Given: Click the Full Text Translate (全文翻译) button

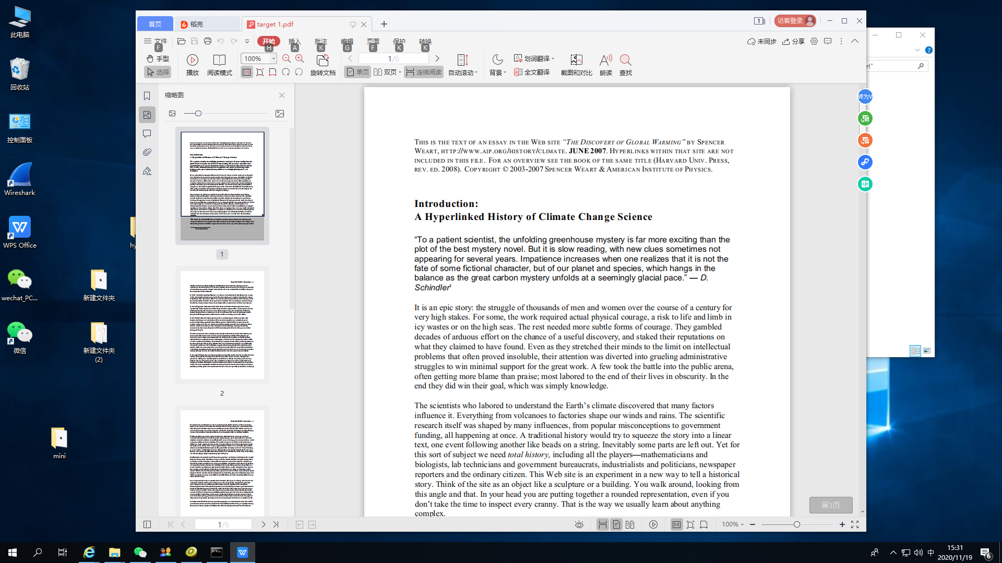Looking at the screenshot, I should [x=532, y=72].
